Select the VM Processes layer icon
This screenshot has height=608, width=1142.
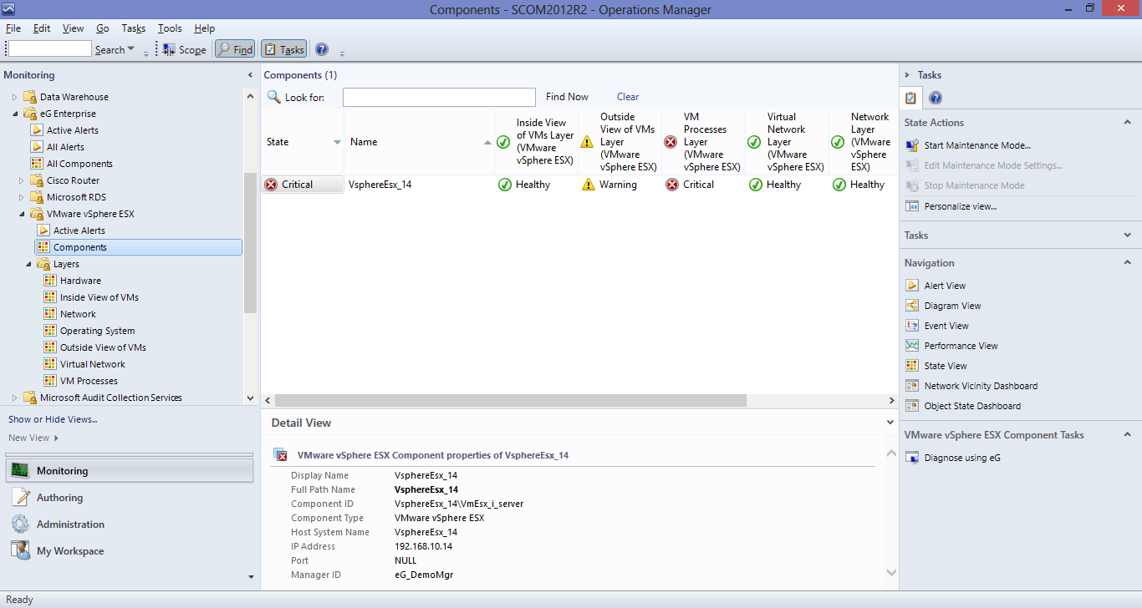[50, 381]
